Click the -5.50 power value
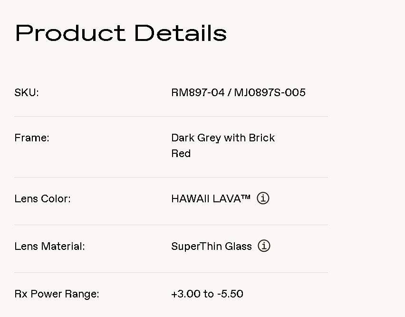 point(230,294)
